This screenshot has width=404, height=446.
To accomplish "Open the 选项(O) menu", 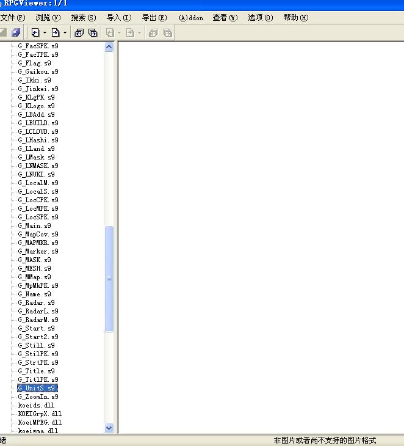I will tap(261, 18).
